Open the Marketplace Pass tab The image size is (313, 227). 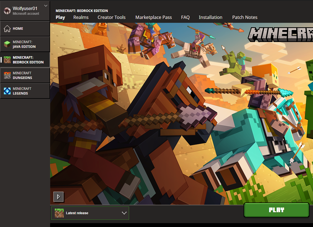pos(154,17)
